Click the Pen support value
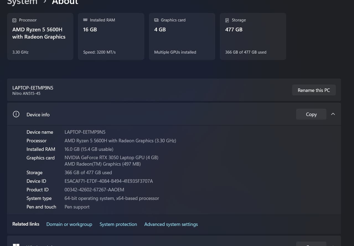 click(x=77, y=207)
